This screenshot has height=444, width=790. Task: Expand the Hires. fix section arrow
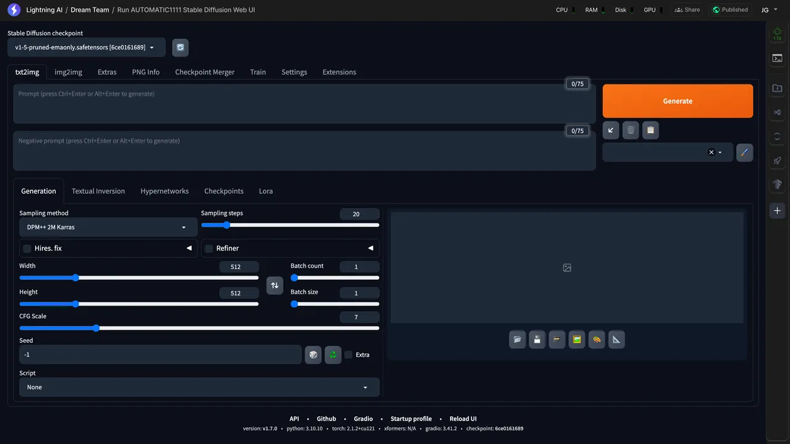(x=189, y=248)
